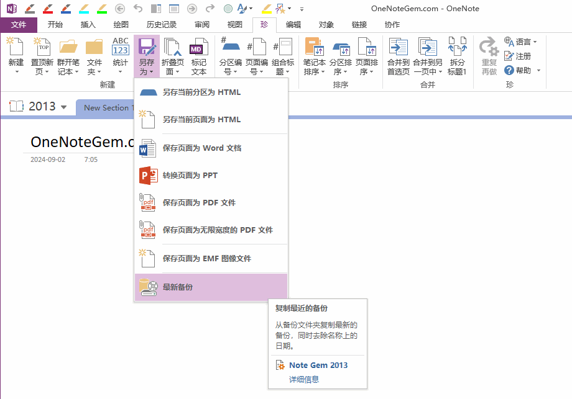Click the Redo arrow in the title bar
Screen dimensions: 572x399
click(210, 8)
